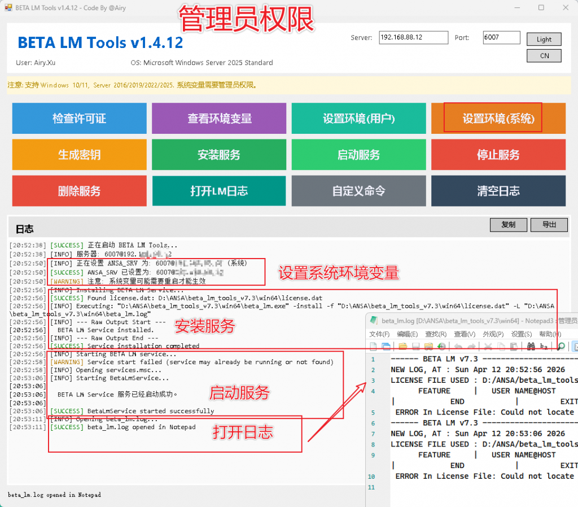Image resolution: width=578 pixels, height=507 pixels.
Task: Click the blue 检查许可证 button
Action: tap(79, 119)
